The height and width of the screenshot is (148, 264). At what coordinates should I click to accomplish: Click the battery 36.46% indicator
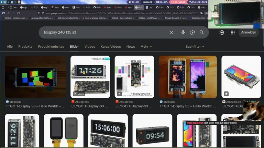tap(162, 2)
